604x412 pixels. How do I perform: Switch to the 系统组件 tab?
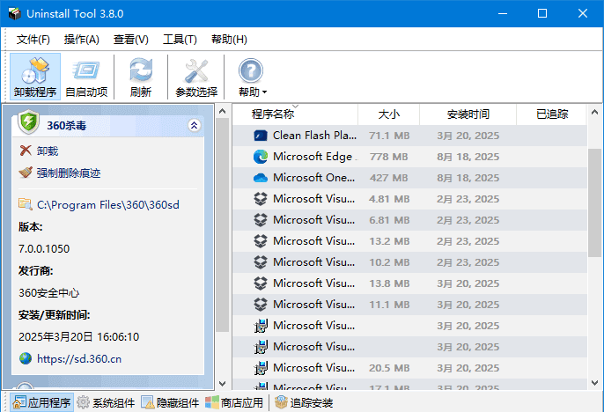(x=106, y=403)
